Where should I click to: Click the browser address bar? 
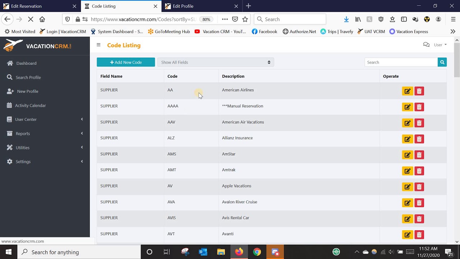144,19
